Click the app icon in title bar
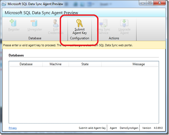Screen dimensions: 169x135 click(4, 4)
